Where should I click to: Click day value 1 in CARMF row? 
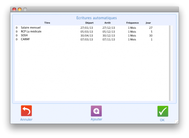[152, 39]
